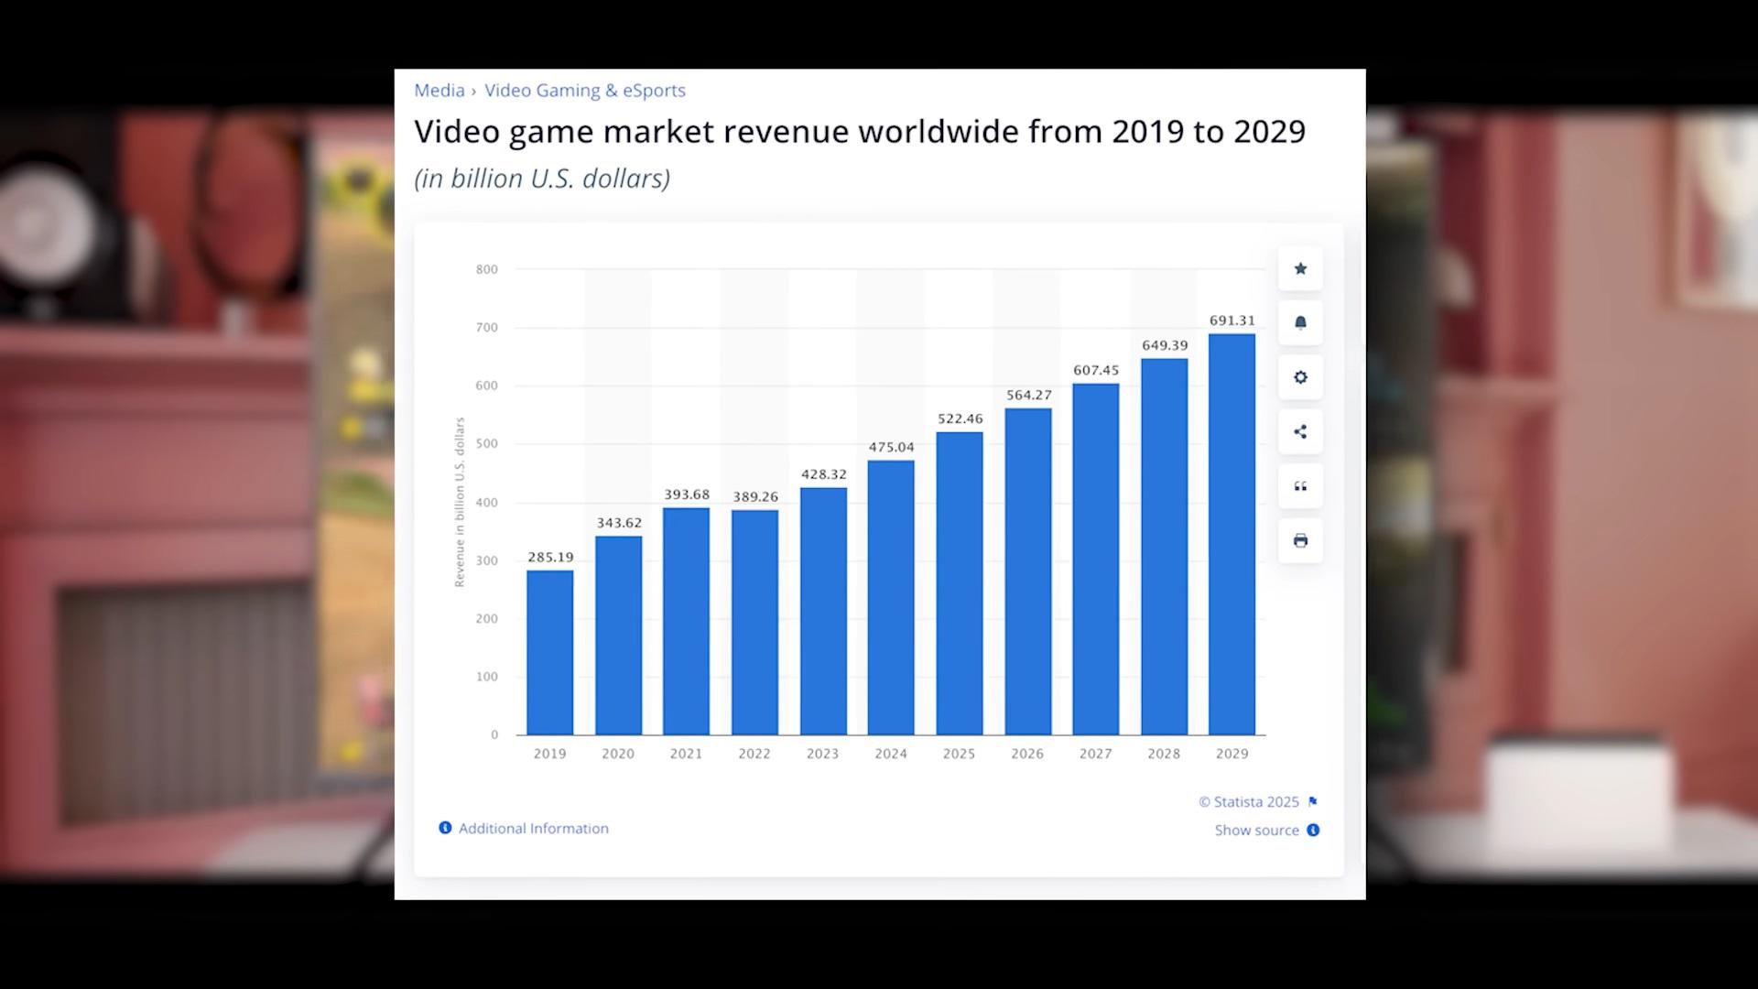Click the info icon beside Show source
This screenshot has width=1758, height=989.
tap(1313, 830)
